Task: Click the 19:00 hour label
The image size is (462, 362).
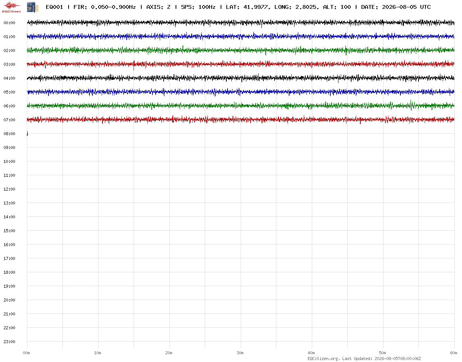Action: coord(9,286)
